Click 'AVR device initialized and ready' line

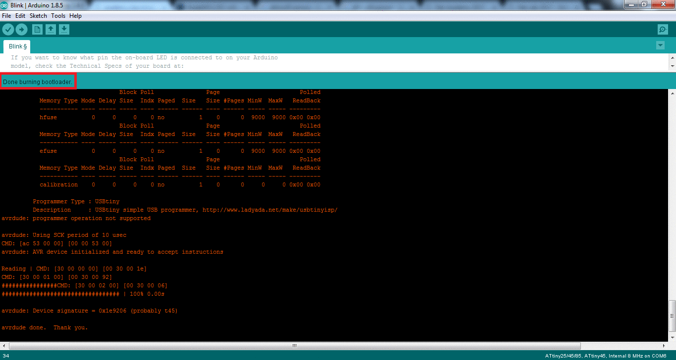coord(112,252)
